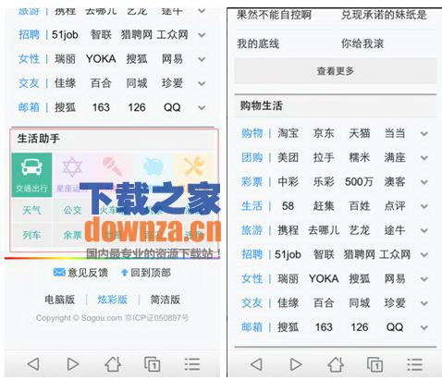
Task: Click the 团购 category label
Action: [252, 157]
